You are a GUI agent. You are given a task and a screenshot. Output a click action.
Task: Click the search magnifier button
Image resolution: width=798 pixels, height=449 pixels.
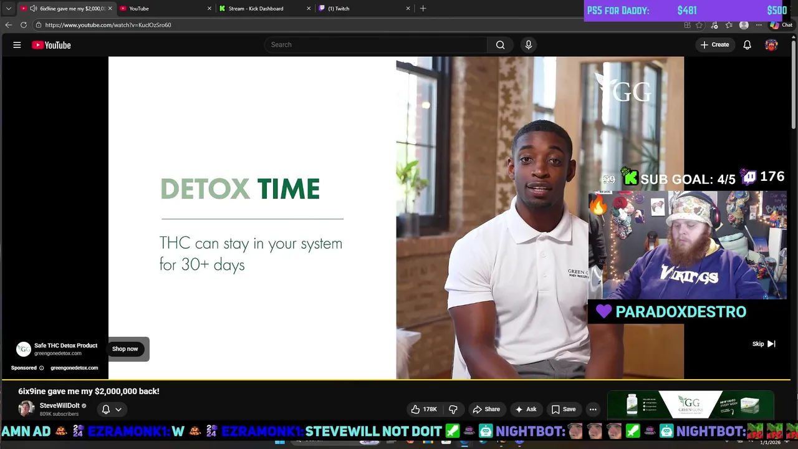pos(500,45)
